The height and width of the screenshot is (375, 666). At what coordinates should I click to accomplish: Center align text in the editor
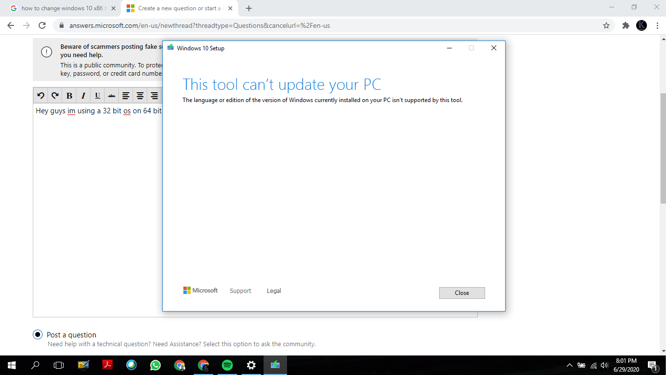[140, 95]
